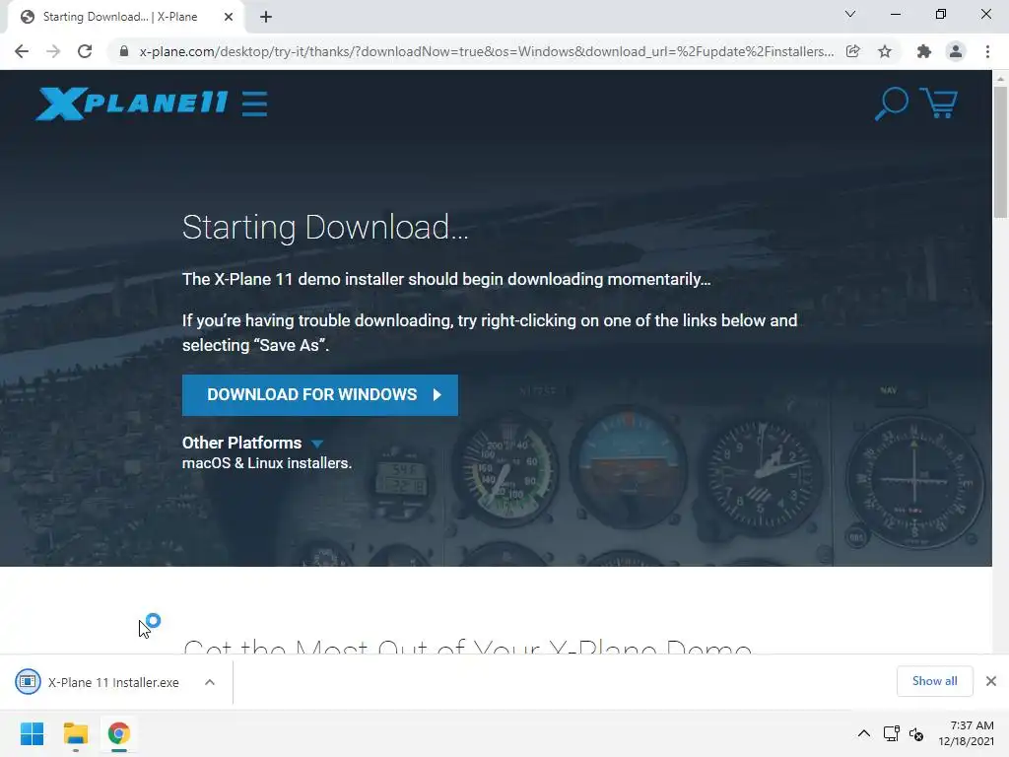Click the "Starting Download..." heading

click(325, 228)
